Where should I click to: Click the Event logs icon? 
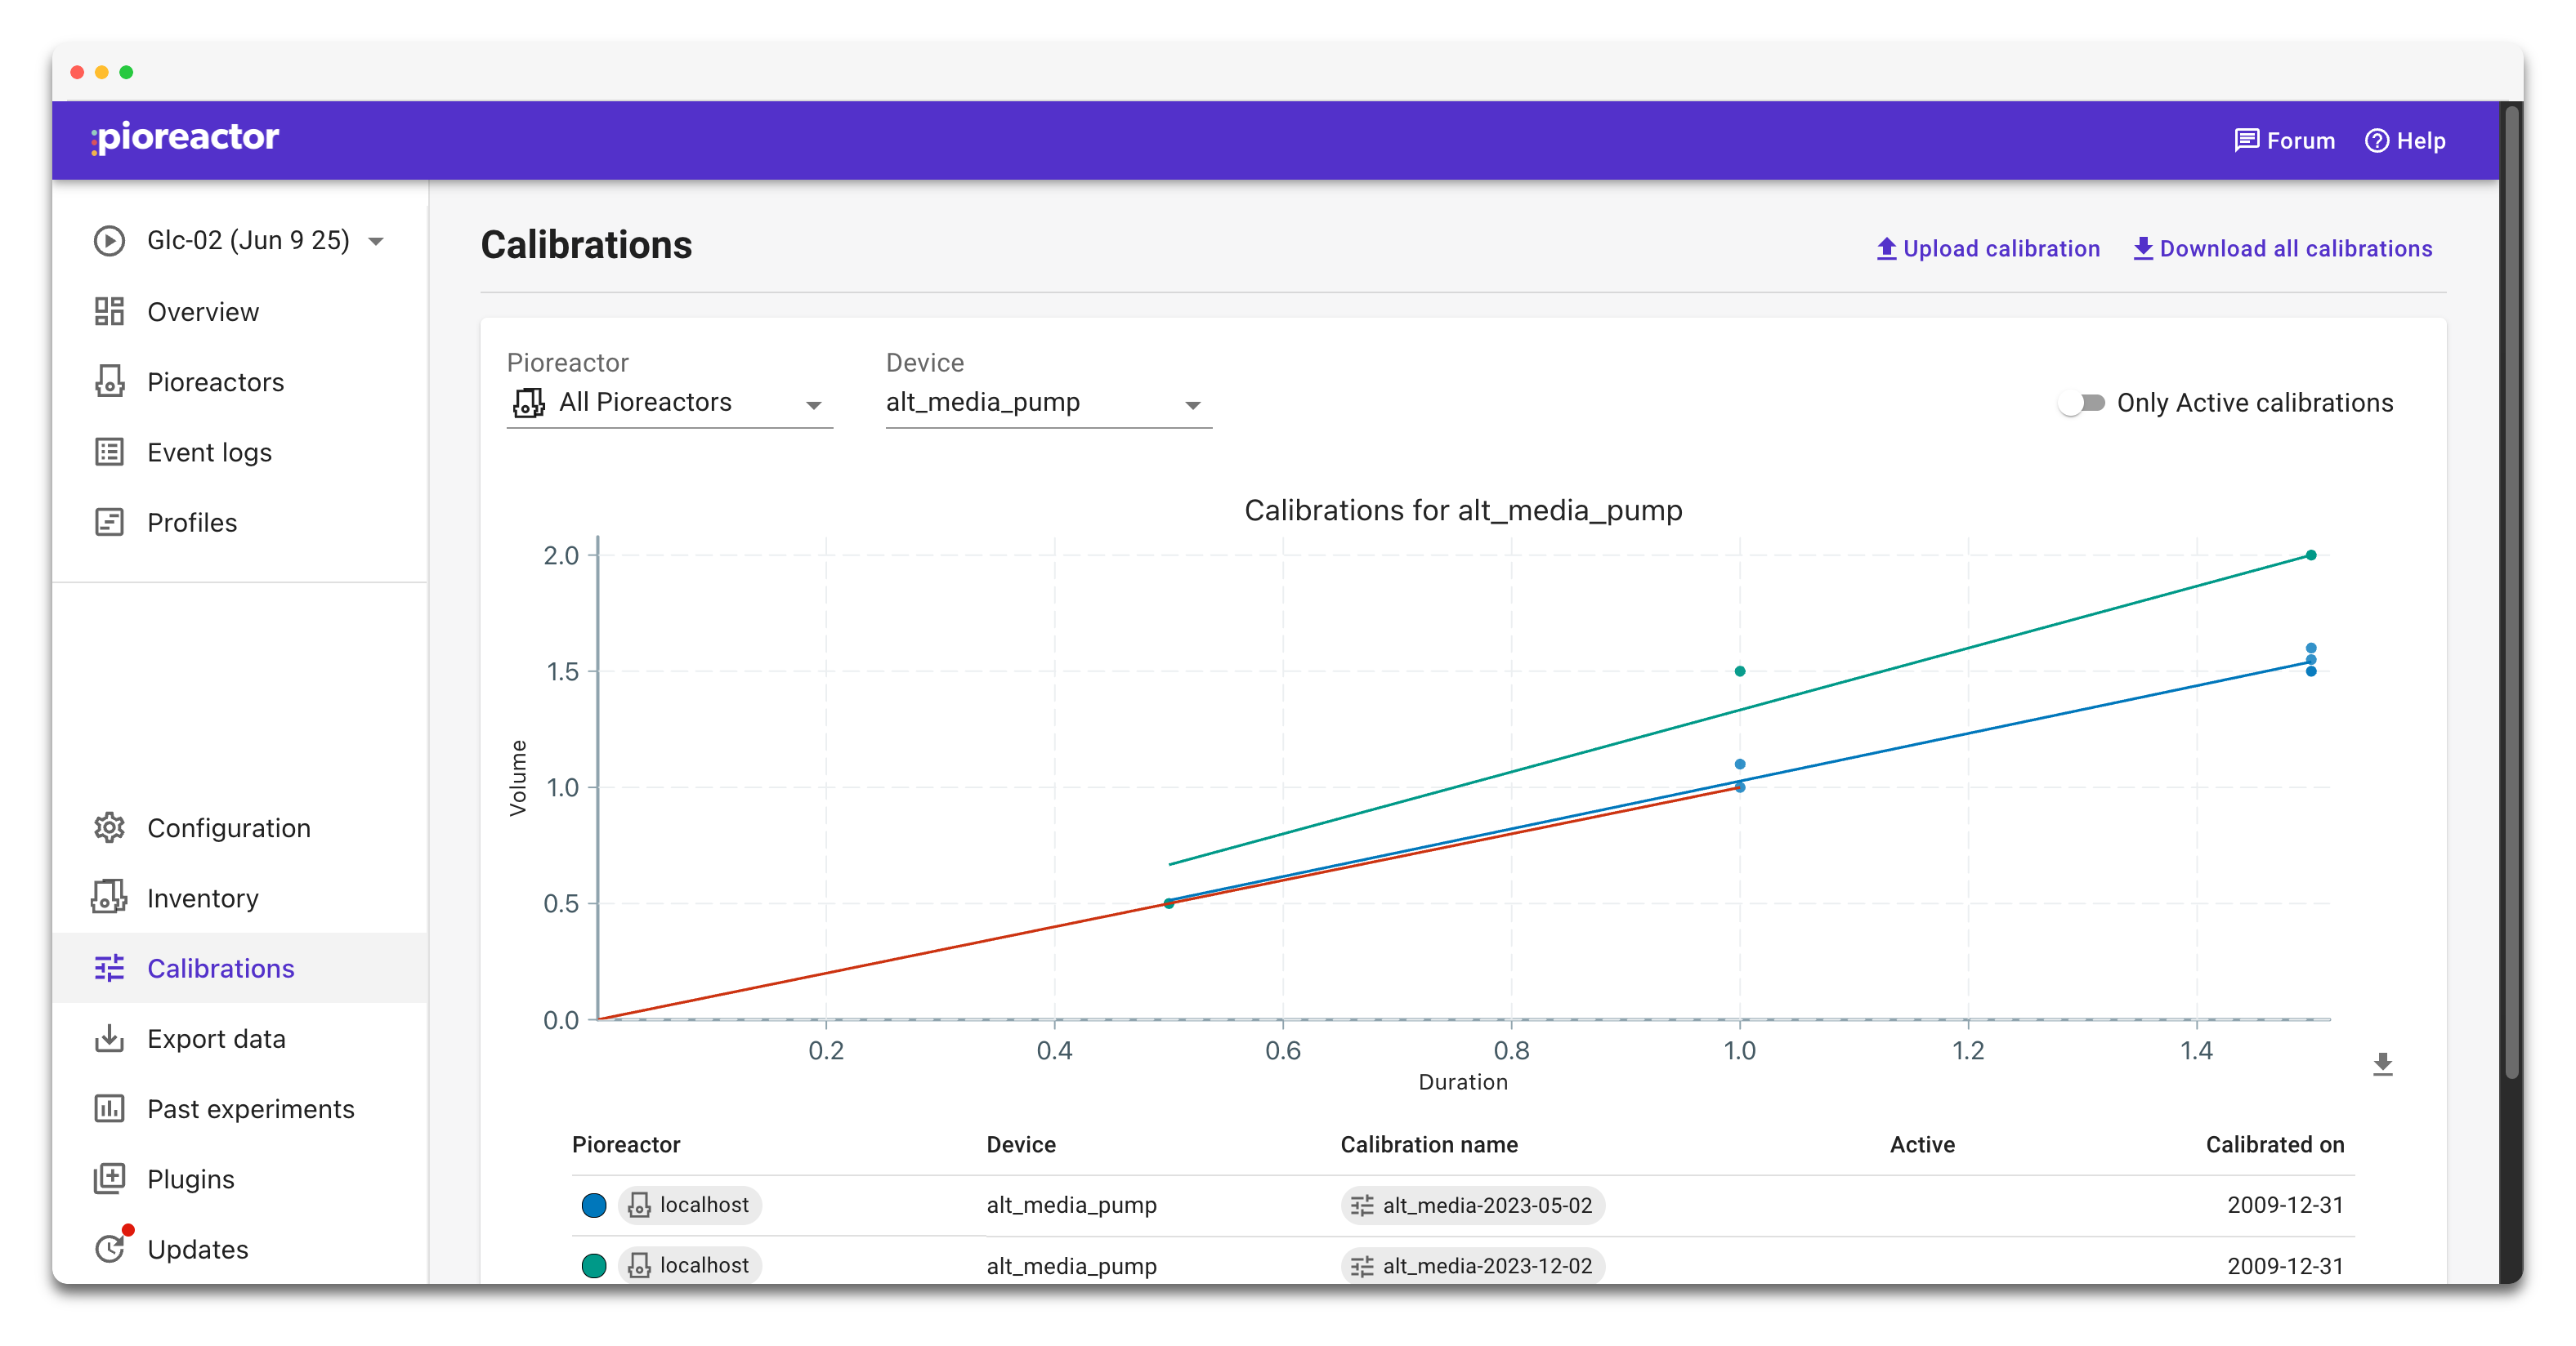109,452
